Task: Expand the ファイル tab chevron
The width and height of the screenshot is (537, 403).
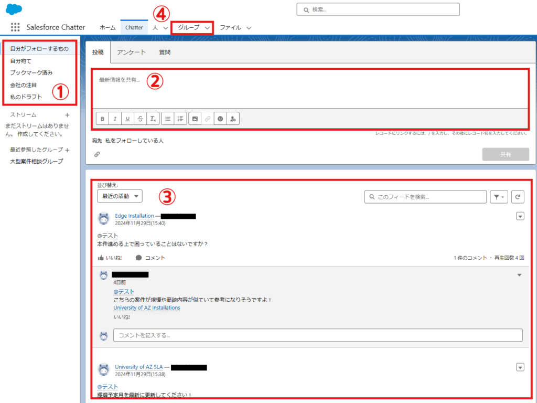Action: tap(249, 28)
